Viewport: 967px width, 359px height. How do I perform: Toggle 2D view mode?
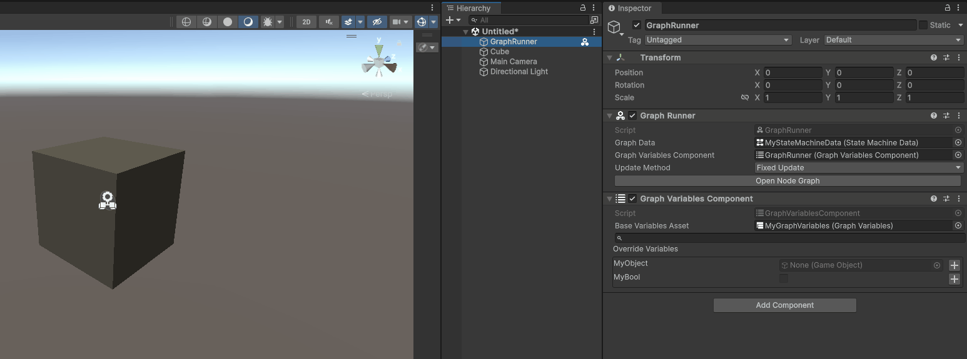tap(306, 22)
